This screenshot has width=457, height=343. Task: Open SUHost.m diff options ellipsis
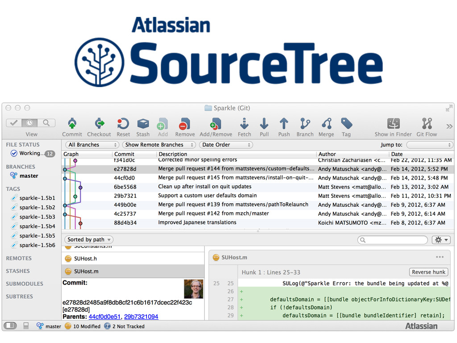pyautogui.click(x=440, y=257)
